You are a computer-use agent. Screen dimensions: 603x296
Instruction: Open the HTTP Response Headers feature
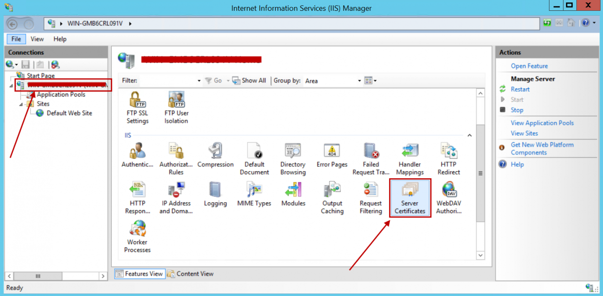tap(137, 198)
